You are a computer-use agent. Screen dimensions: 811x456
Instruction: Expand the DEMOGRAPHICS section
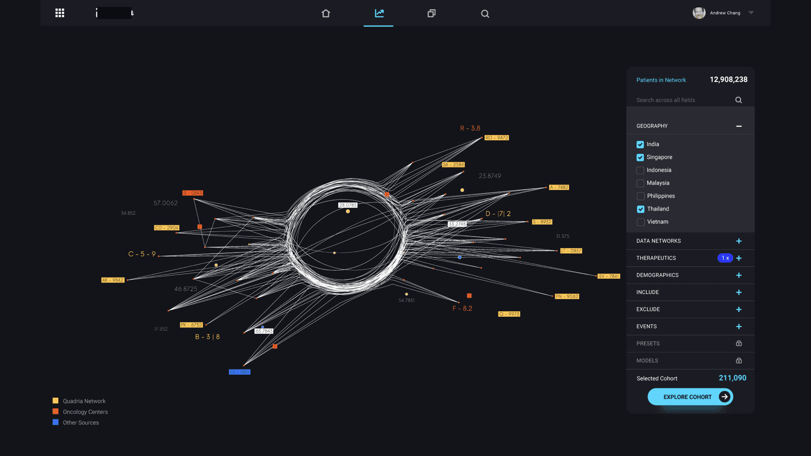(x=739, y=275)
